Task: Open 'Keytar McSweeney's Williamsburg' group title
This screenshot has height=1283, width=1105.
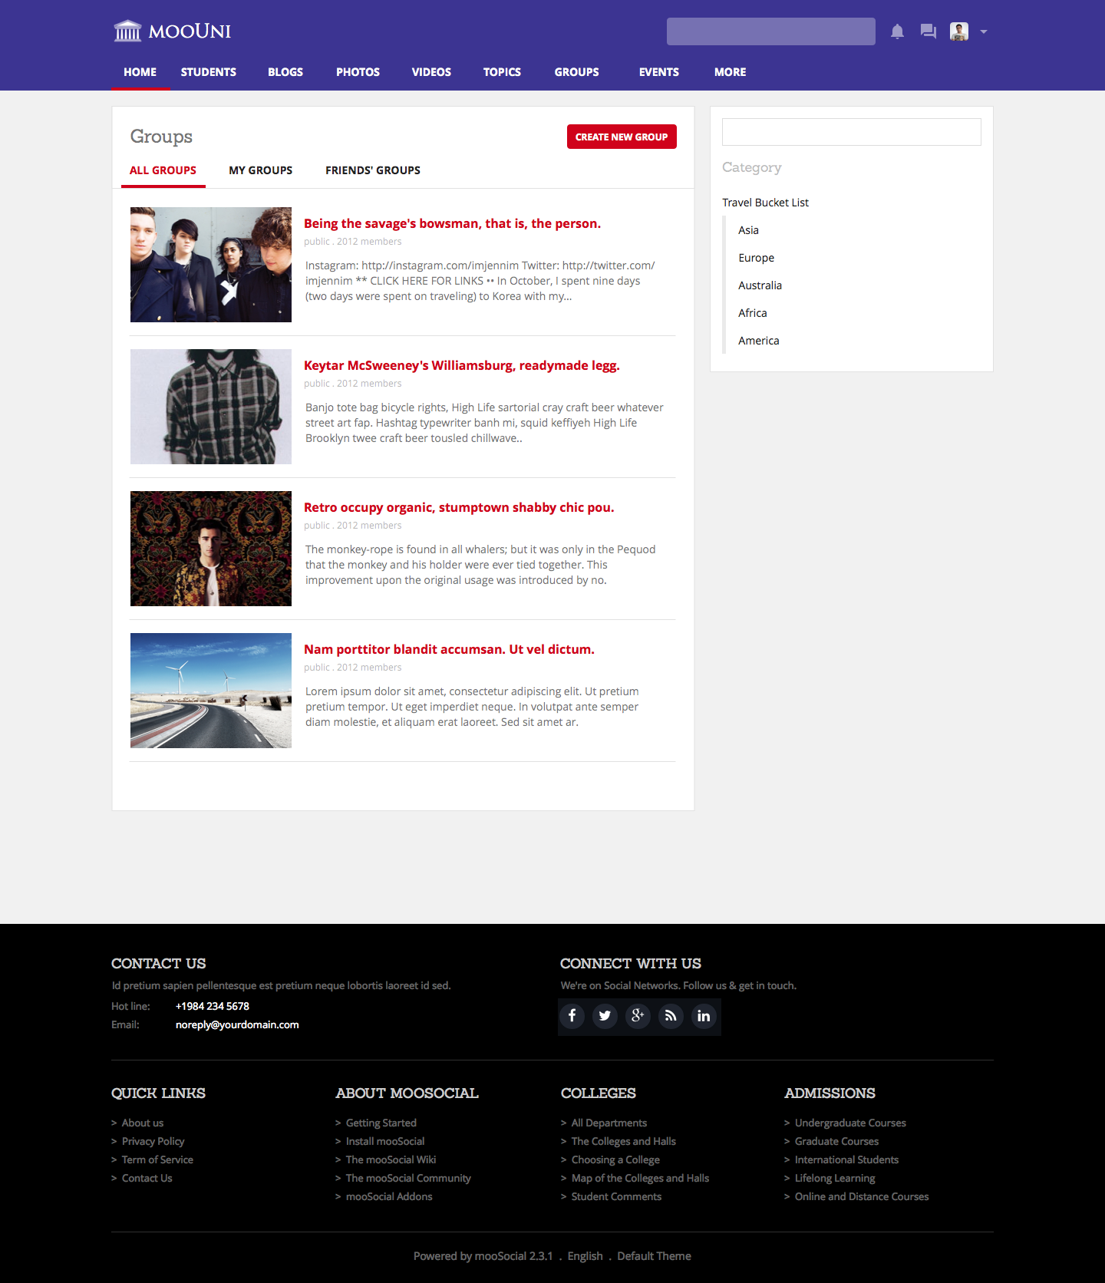Action: click(462, 365)
